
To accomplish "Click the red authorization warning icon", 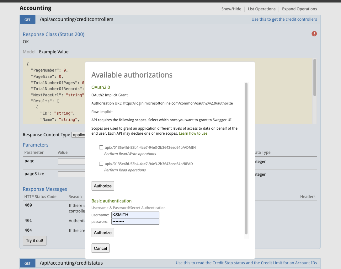I will coord(314,34).
